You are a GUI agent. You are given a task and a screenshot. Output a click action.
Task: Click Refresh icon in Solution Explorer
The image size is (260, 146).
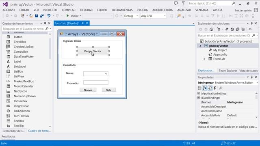click(x=232, y=29)
